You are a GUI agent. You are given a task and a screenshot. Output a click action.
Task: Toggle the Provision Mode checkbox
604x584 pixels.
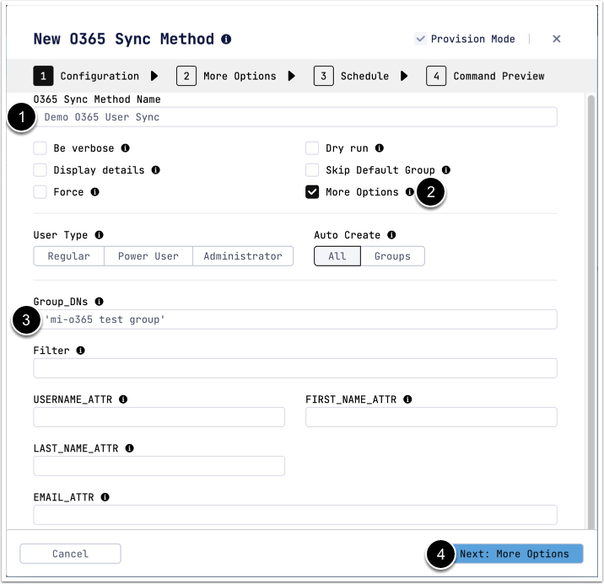tap(421, 39)
